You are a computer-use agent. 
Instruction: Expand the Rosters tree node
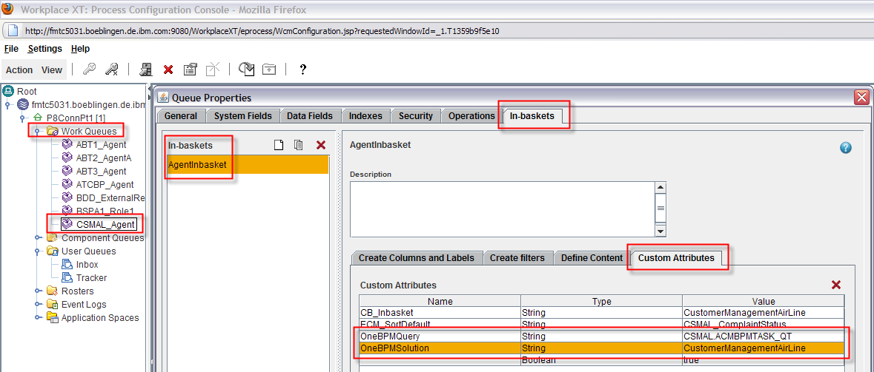(37, 291)
